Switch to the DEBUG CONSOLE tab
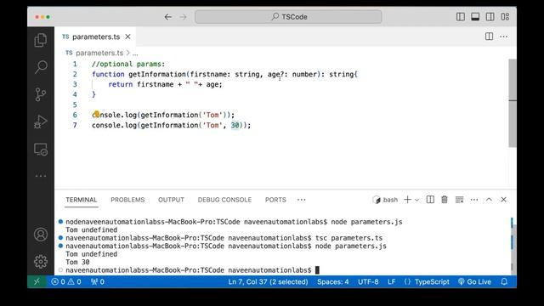The width and height of the screenshot is (544, 306). tap(224, 200)
